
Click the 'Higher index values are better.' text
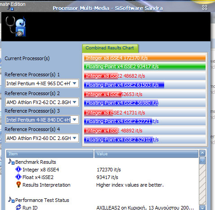(130, 185)
